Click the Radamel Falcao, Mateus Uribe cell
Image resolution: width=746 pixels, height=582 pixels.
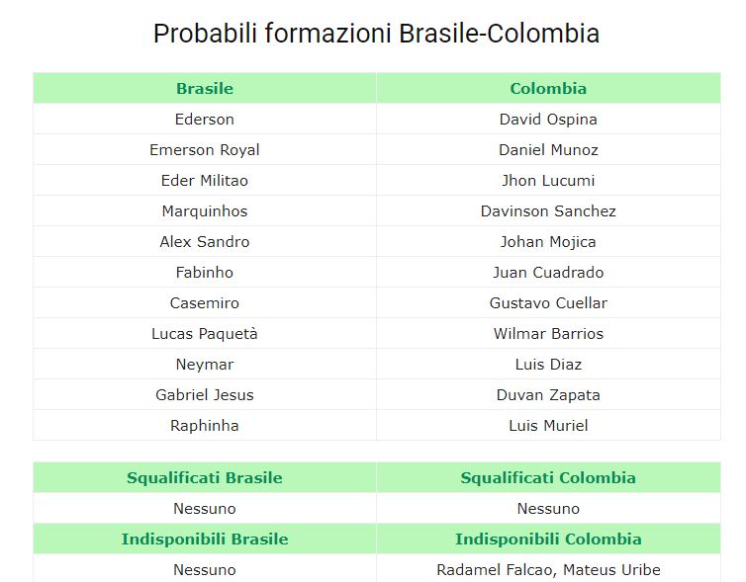(548, 570)
